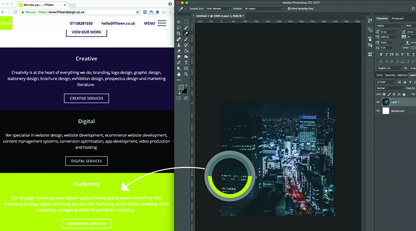The height and width of the screenshot is (231, 416).
Task: Toggle lock position icon
Action: [x=394, y=94]
